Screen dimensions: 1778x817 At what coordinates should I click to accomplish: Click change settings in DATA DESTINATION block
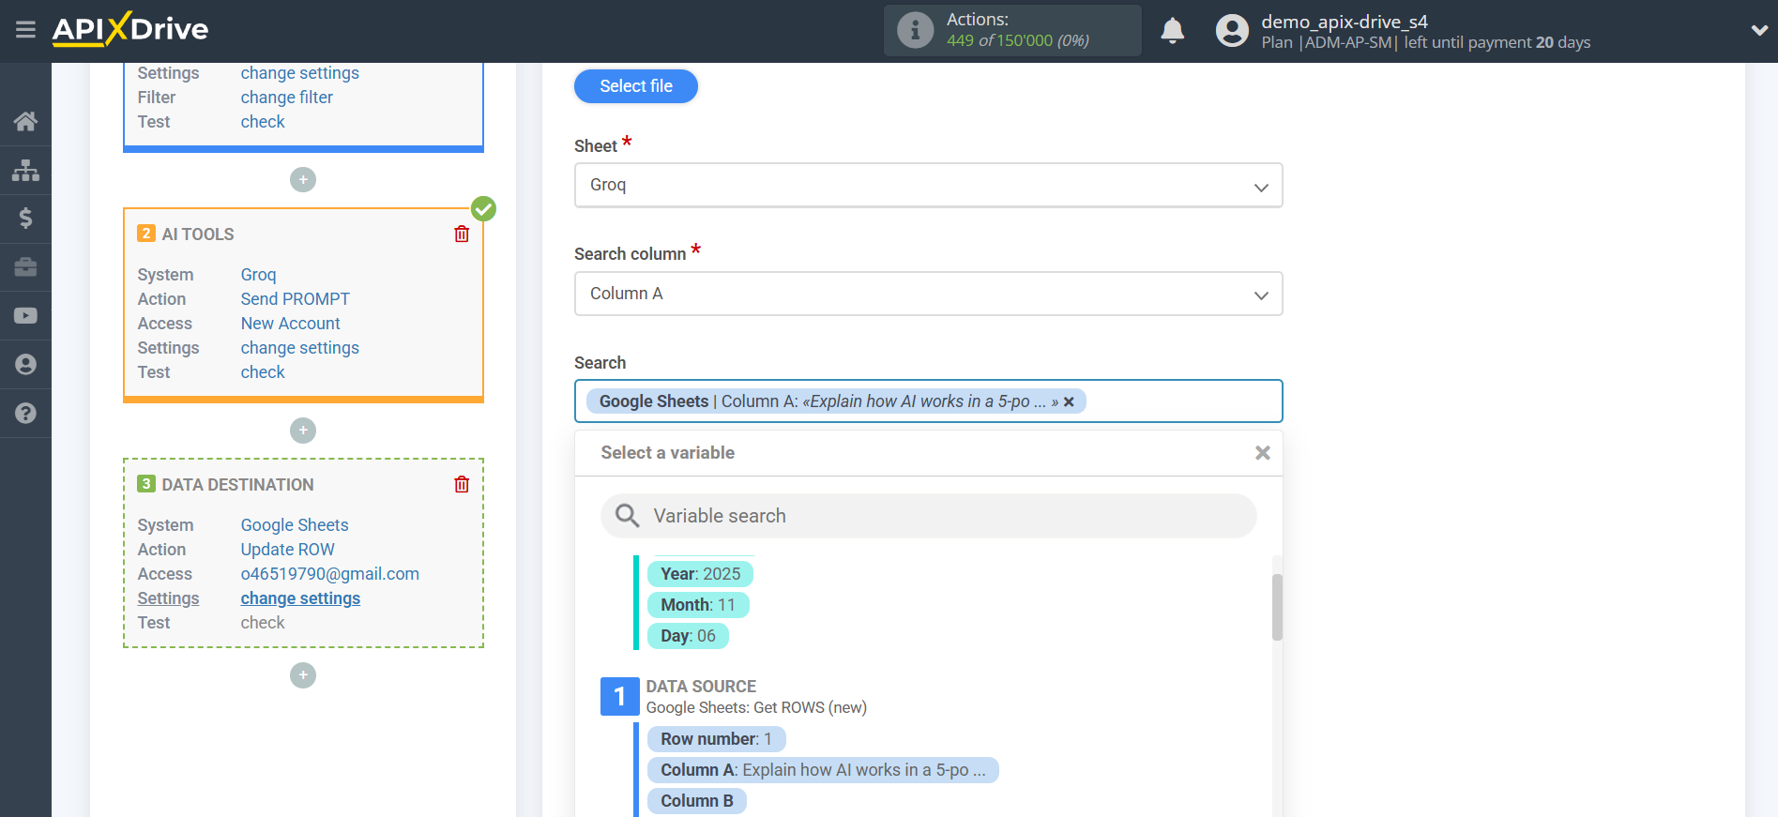[x=300, y=598]
